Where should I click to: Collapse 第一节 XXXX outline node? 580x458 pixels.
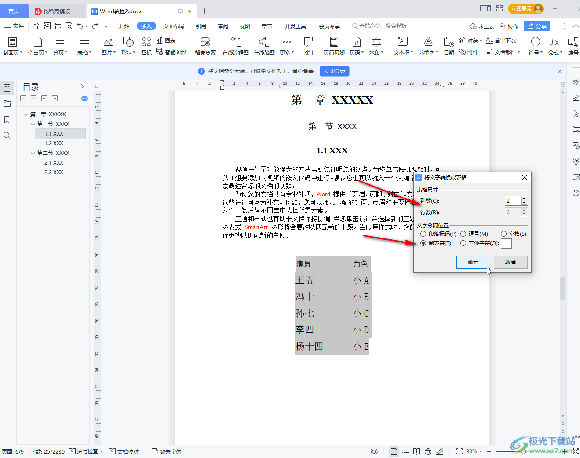[x=33, y=124]
